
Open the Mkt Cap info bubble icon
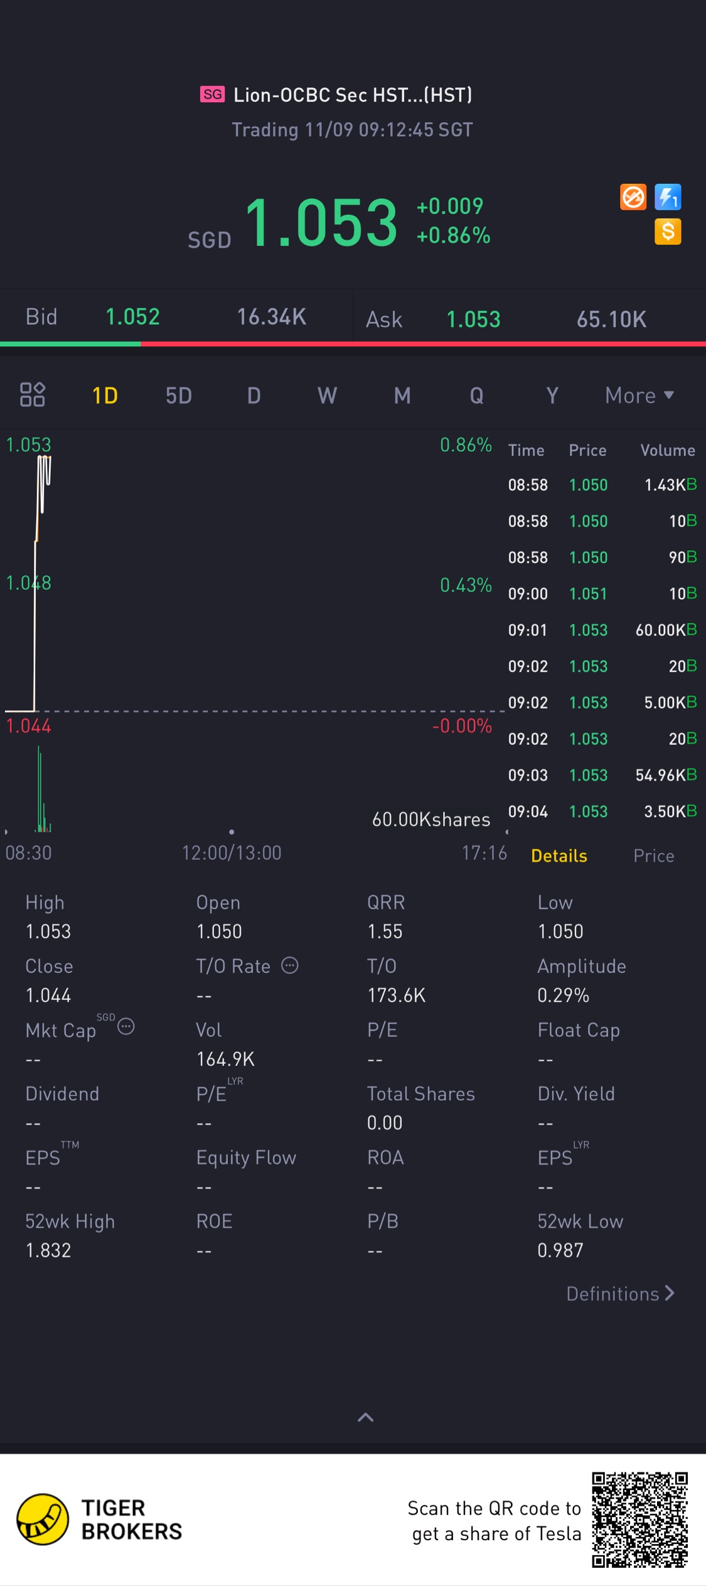click(126, 1026)
